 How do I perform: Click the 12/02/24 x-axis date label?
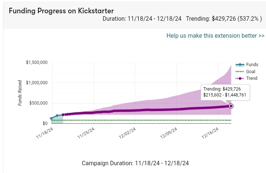(x=127, y=135)
